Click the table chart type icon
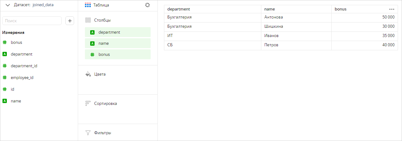Viewport: 402px width, 141px height. click(88, 5)
